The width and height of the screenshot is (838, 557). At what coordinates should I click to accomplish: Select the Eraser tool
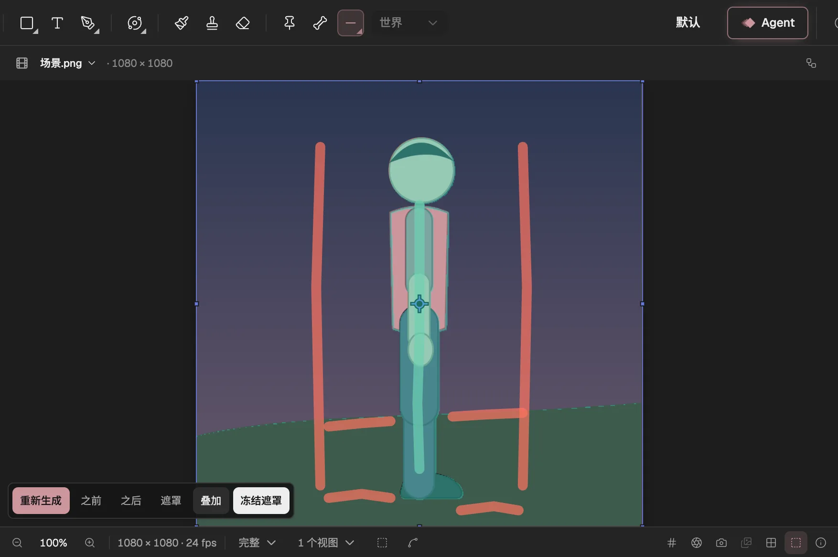[x=243, y=23]
